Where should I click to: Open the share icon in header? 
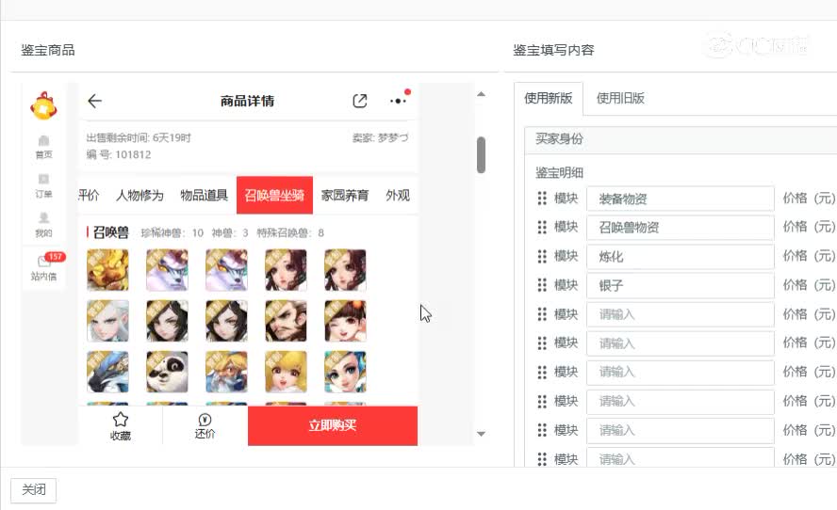click(x=360, y=101)
